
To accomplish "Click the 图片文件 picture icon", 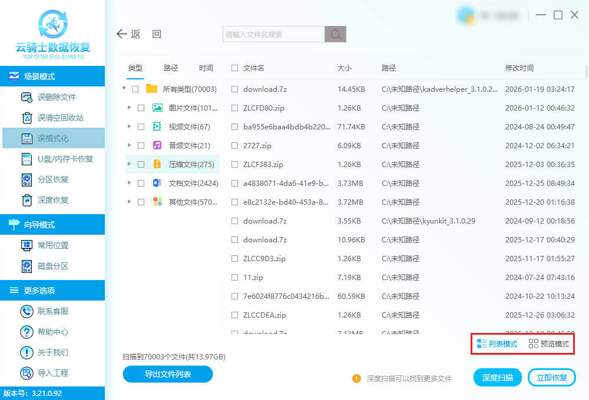I will (x=157, y=108).
